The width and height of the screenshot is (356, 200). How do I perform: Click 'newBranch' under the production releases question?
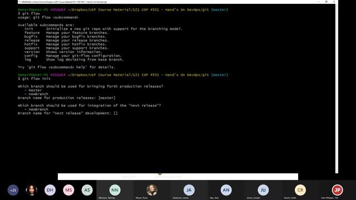point(38,94)
